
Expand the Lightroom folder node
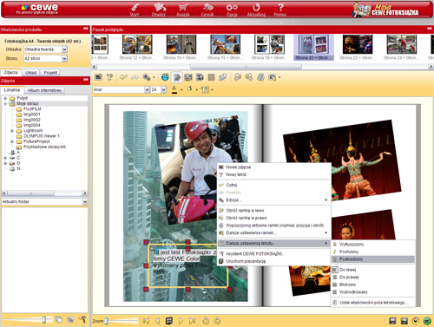(12, 131)
